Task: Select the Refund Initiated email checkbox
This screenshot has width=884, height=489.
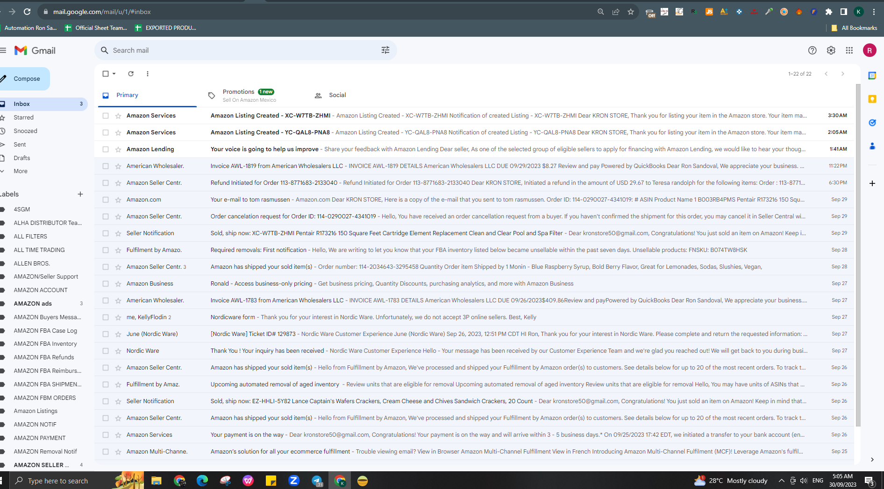Action: coord(106,183)
